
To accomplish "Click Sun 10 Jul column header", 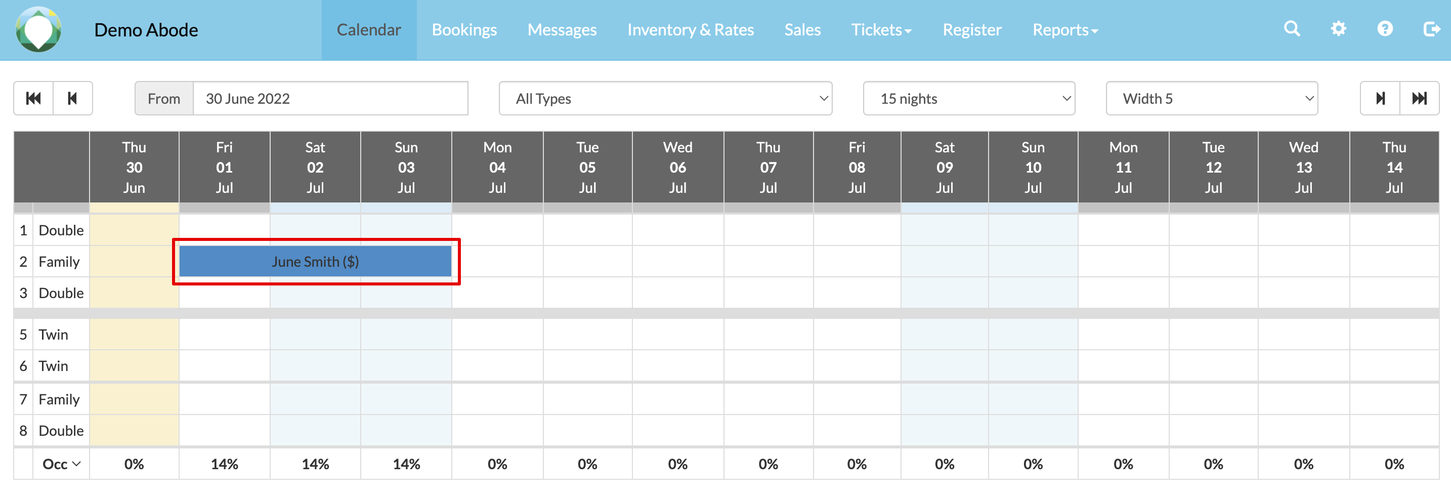I will (1033, 168).
